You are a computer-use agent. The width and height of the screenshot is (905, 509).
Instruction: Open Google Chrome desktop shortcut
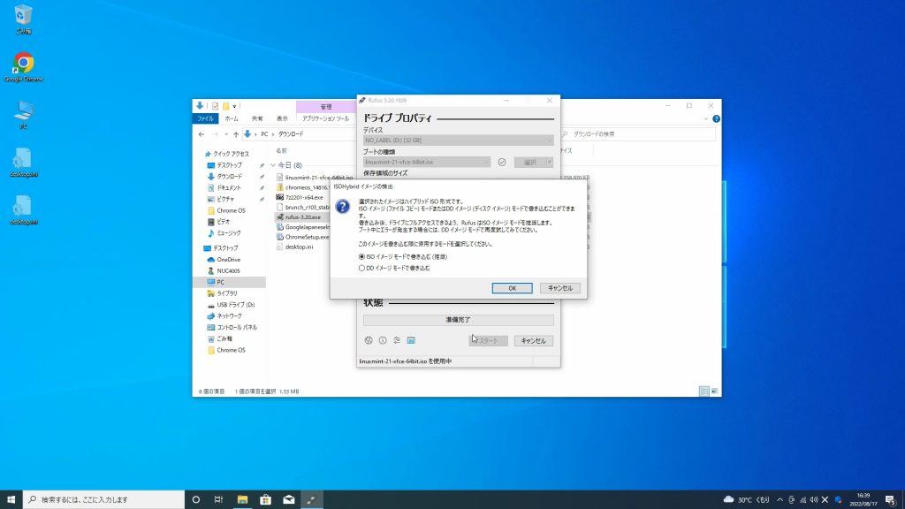pyautogui.click(x=24, y=64)
